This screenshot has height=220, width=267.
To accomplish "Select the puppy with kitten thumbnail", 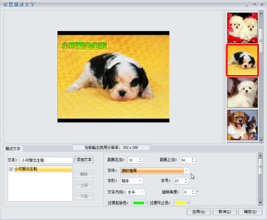I will 243,125.
